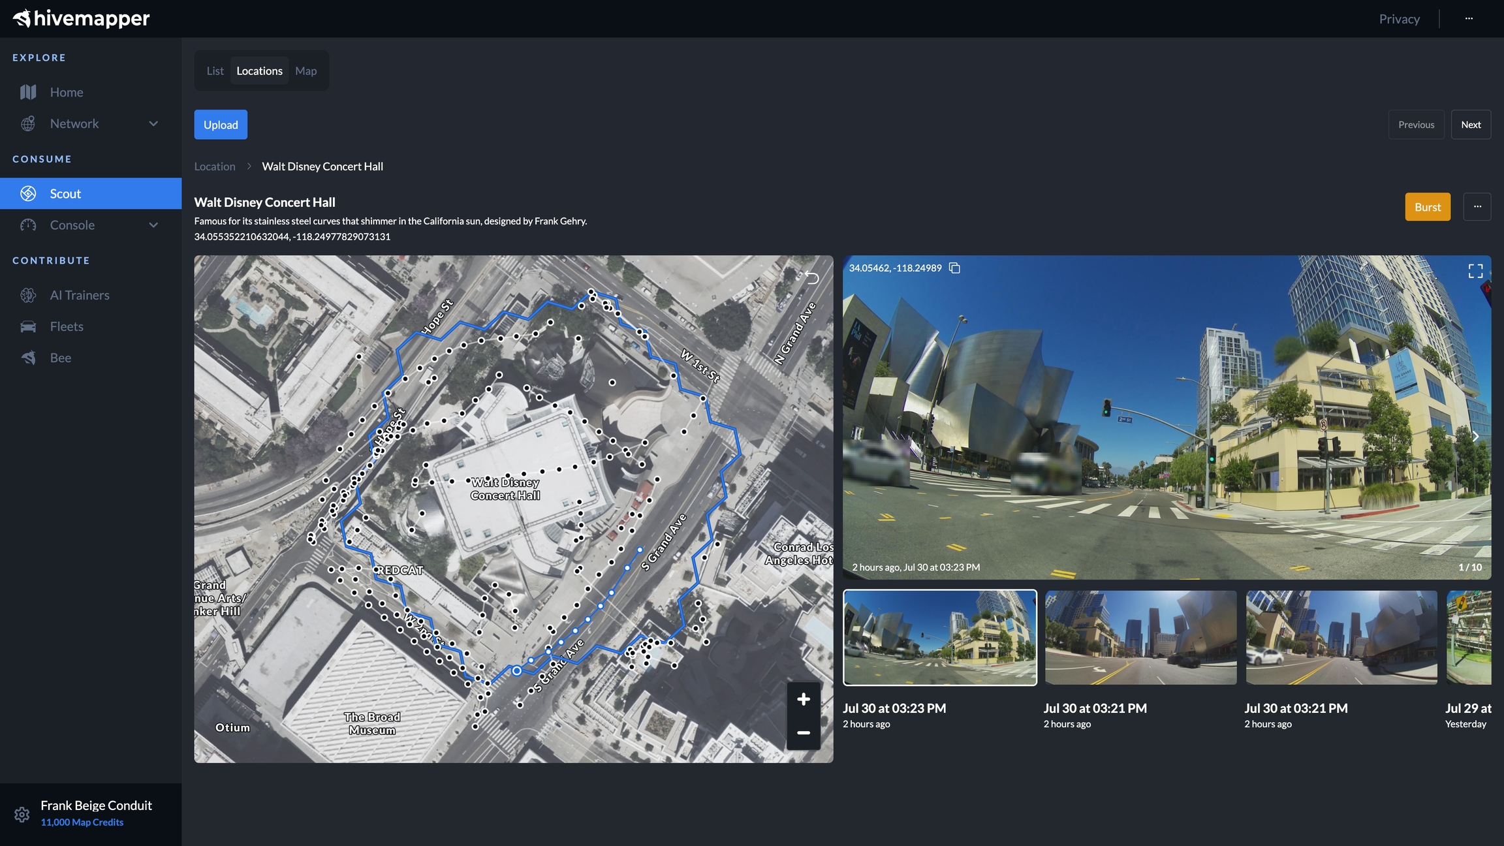Select the Locations tab
1504x846 pixels.
click(x=259, y=70)
